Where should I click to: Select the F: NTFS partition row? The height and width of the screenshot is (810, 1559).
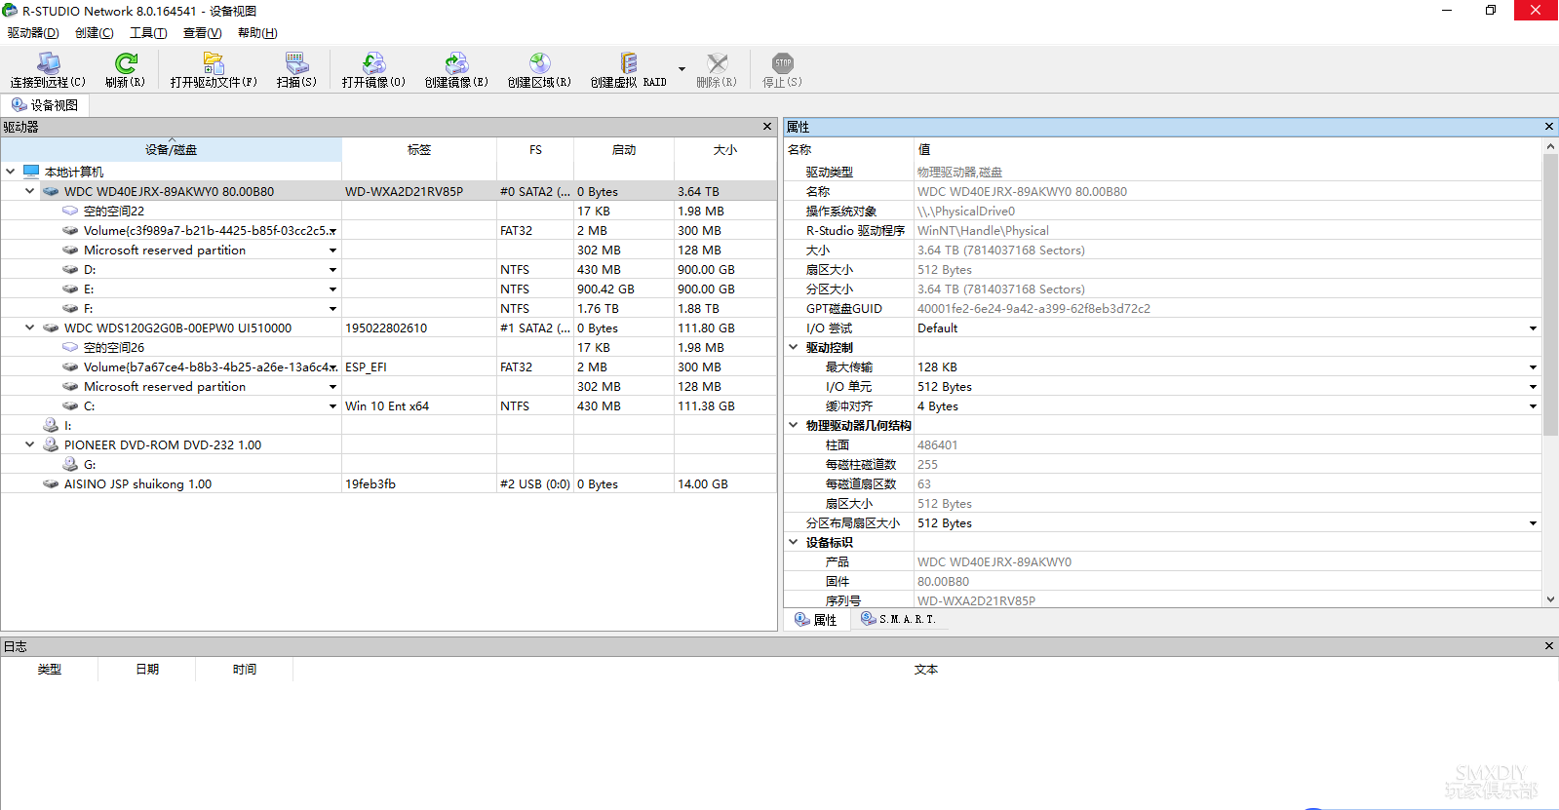[389, 308]
